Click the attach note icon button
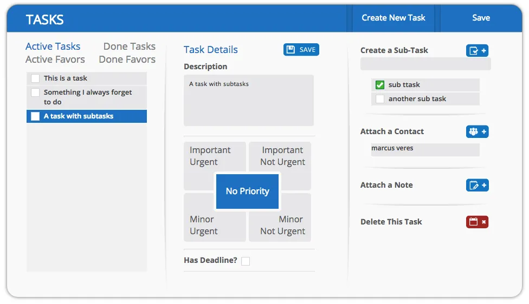 pyautogui.click(x=477, y=185)
